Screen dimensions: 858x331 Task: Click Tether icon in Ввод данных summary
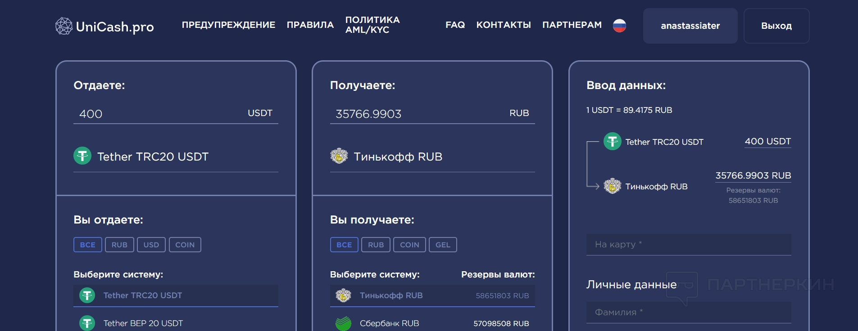tap(613, 141)
